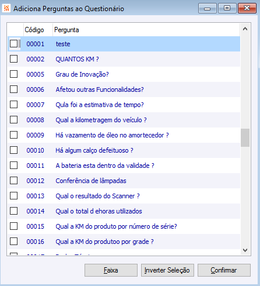Click text 'Grau de Inovação?'
Image resolution: width=260 pixels, height=286 pixels.
coord(82,74)
